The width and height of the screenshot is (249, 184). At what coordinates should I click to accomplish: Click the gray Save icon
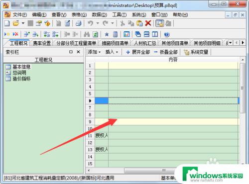pyautogui.click(x=30, y=23)
